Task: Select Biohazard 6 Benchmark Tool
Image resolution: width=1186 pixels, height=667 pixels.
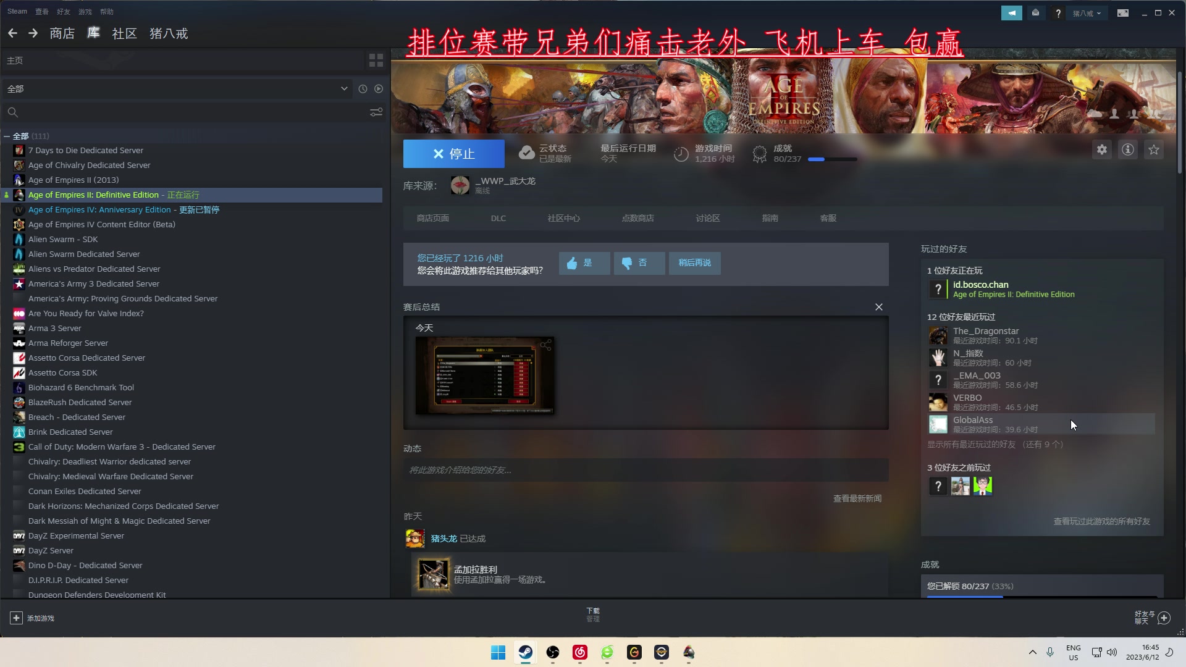Action: pos(81,387)
